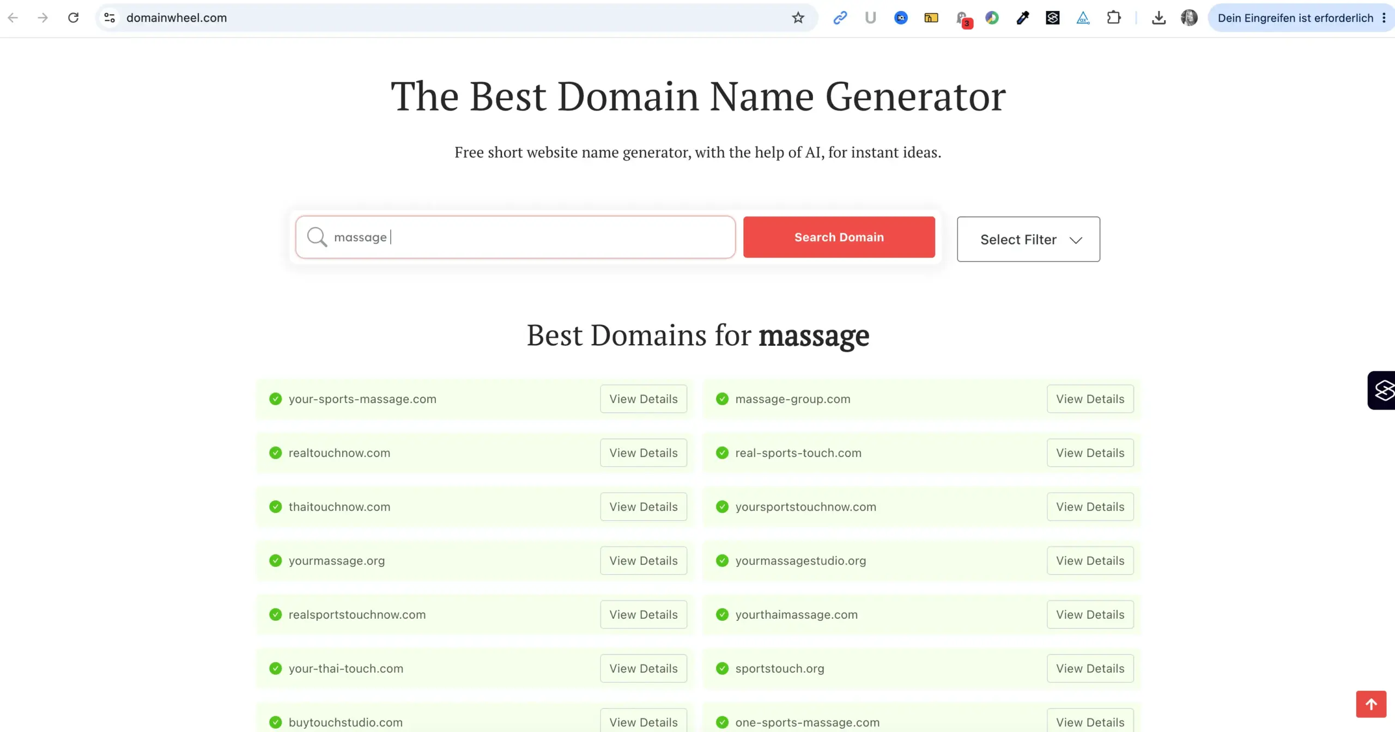View Details for yourmassagestudio.org

click(x=1090, y=560)
